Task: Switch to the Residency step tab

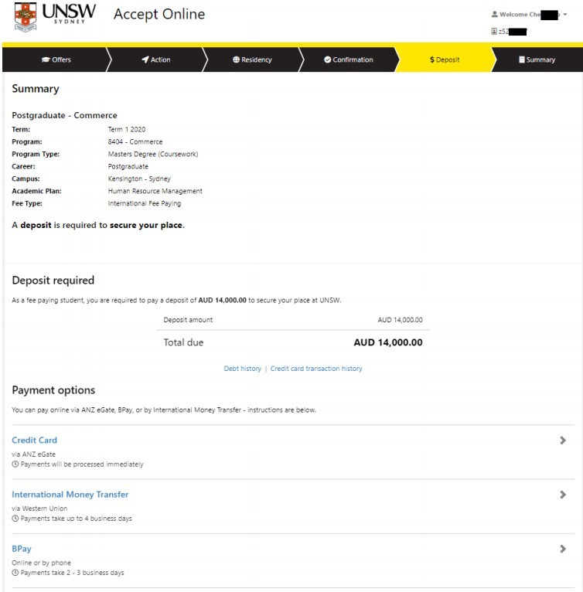Action: point(252,60)
